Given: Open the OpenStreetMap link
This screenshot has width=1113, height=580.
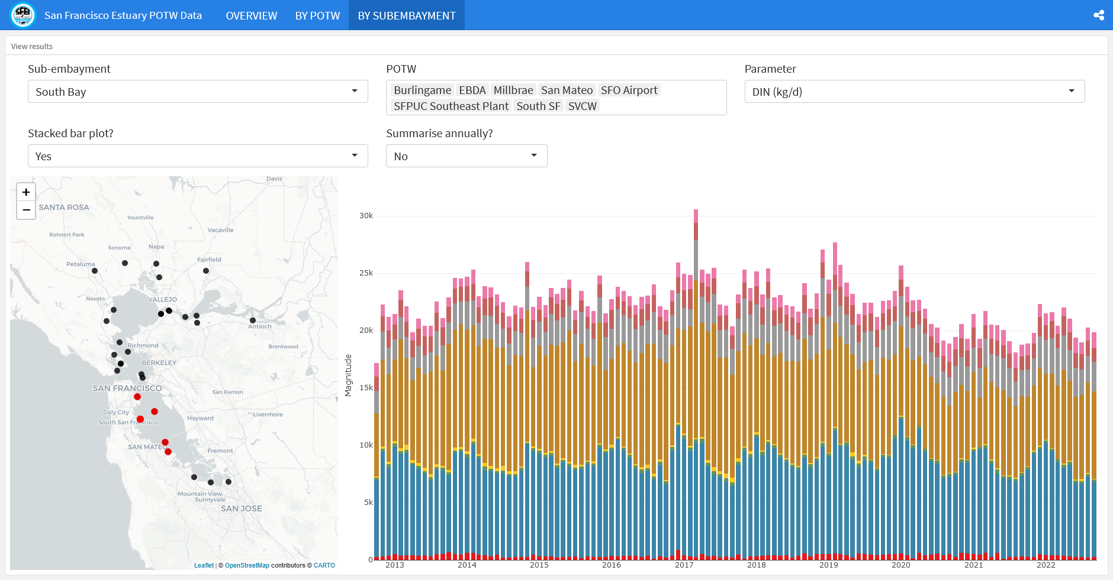Looking at the screenshot, I should [x=247, y=566].
